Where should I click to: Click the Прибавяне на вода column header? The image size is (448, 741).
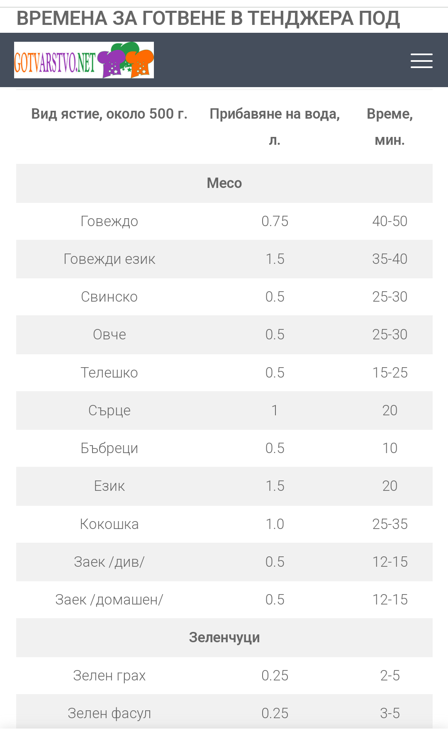(275, 127)
